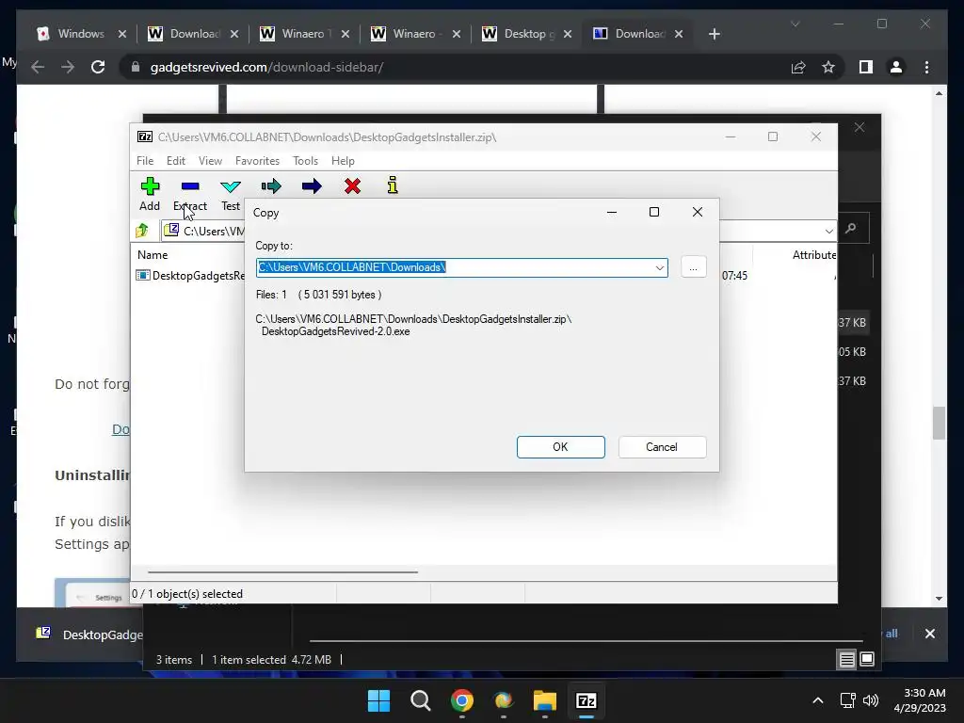Viewport: 964px width, 723px height.
Task: Confirm the Copy dialog with OK
Action: 561,447
